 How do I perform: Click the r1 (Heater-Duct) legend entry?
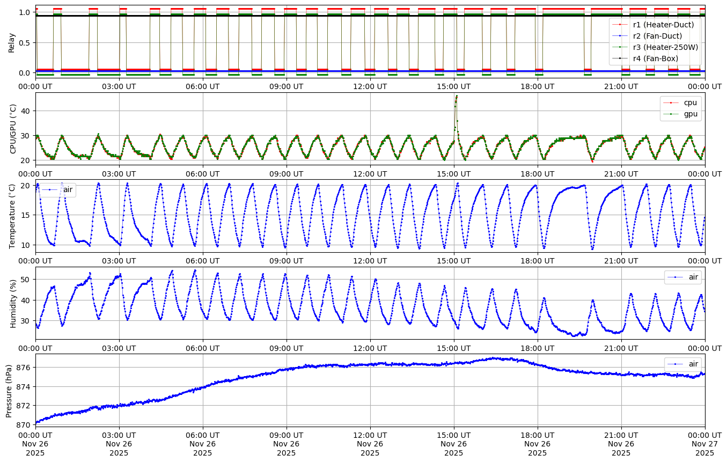coord(663,25)
